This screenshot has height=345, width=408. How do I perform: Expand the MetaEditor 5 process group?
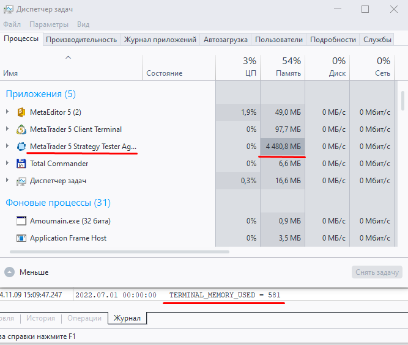[x=7, y=112]
